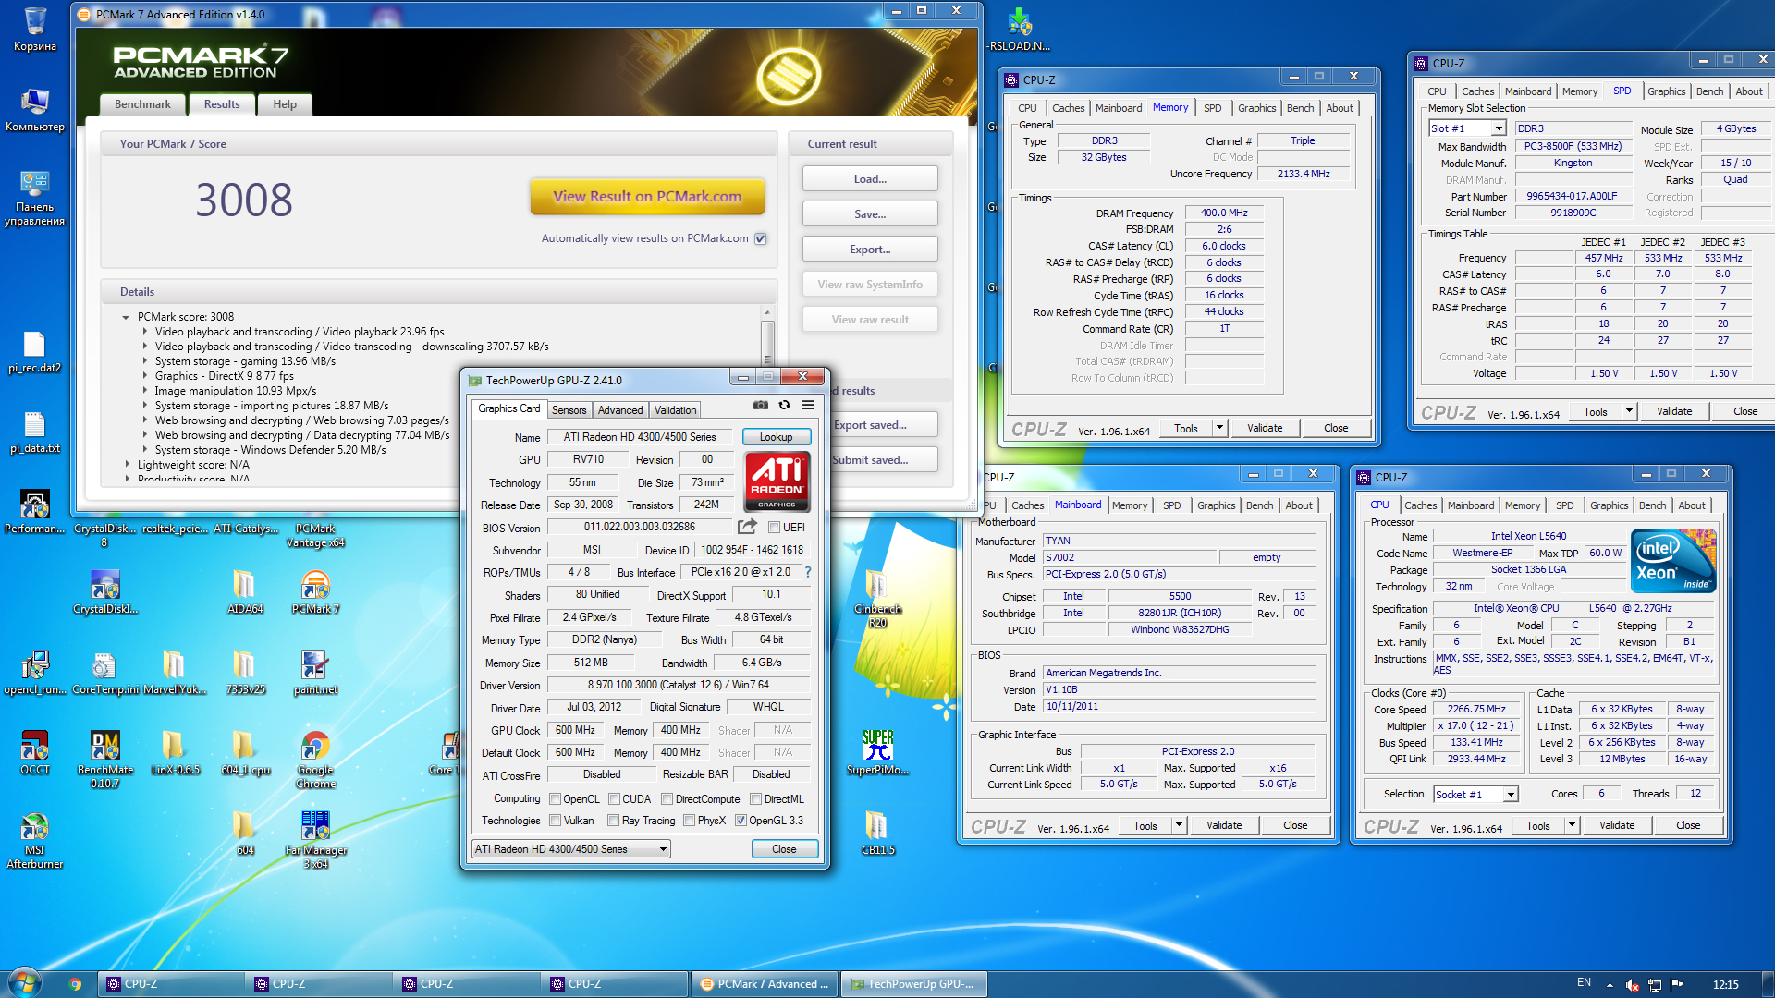Open the Advanced tab in GPU-Z
1775x998 pixels.
620,410
